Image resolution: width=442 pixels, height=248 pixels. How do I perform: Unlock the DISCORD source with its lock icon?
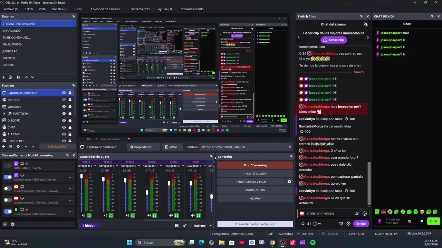click(x=70, y=120)
